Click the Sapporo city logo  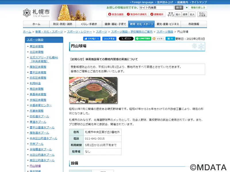click(x=36, y=13)
